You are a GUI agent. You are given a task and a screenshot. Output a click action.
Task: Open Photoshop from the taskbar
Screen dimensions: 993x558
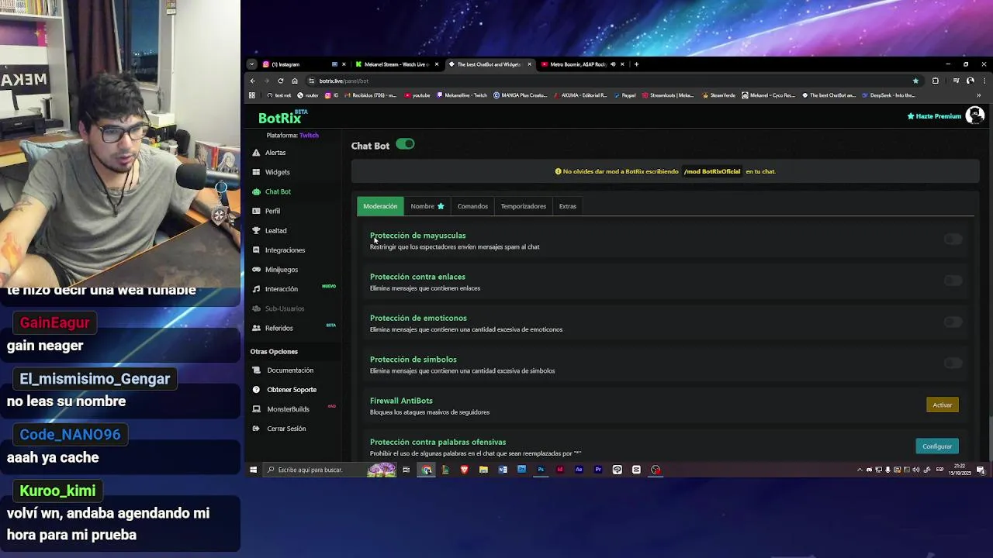[541, 470]
